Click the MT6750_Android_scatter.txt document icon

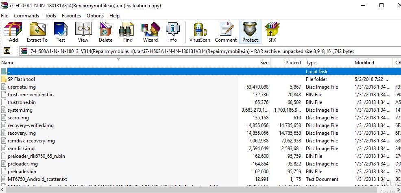pos(4,179)
